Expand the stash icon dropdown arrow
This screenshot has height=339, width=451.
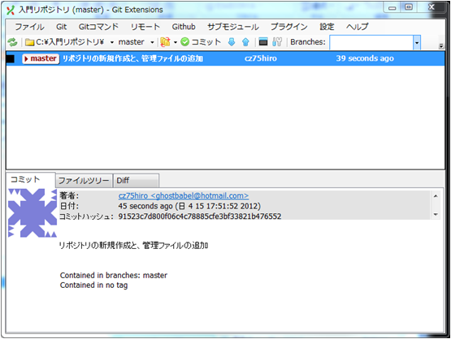(x=176, y=42)
